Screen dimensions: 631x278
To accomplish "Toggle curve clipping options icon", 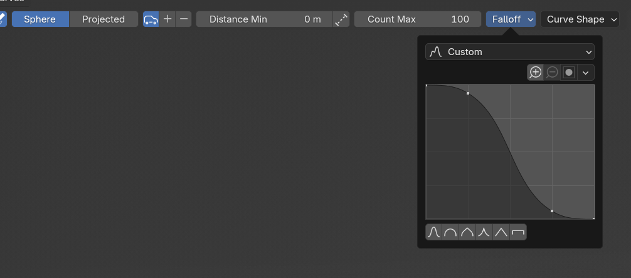I will (569, 72).
